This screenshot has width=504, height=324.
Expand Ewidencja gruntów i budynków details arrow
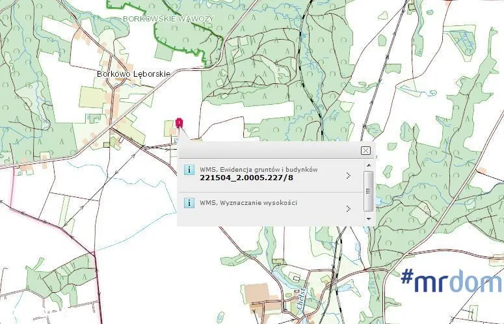point(349,175)
